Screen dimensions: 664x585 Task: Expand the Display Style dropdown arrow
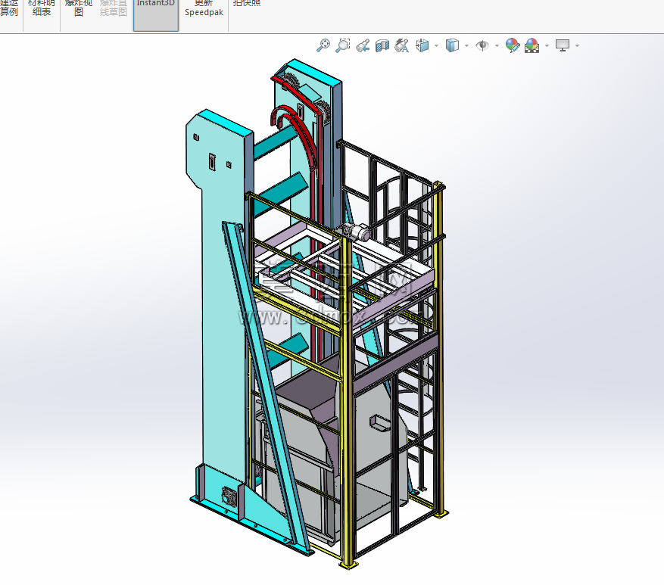pyautogui.click(x=466, y=45)
